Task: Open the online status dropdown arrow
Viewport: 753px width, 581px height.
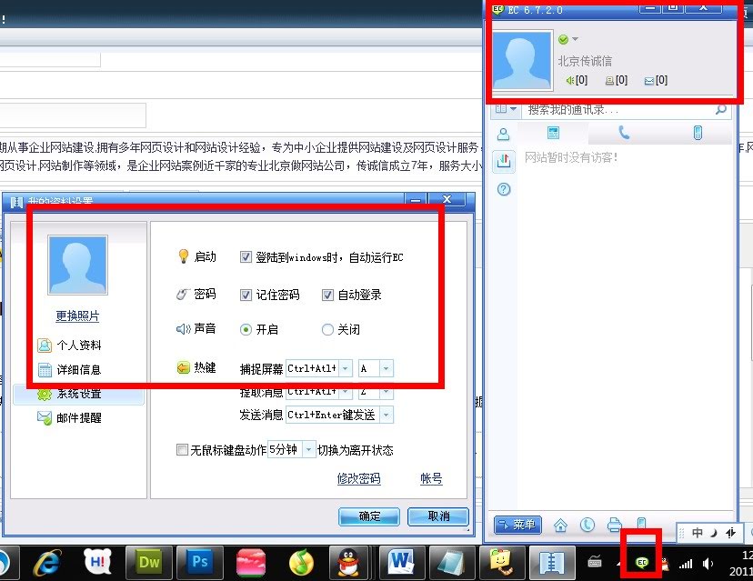Action: pyautogui.click(x=575, y=39)
